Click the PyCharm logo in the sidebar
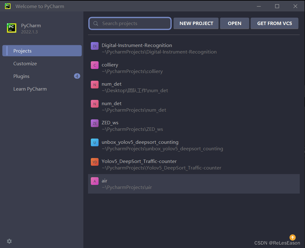The height and width of the screenshot is (248, 305). tap(12, 28)
